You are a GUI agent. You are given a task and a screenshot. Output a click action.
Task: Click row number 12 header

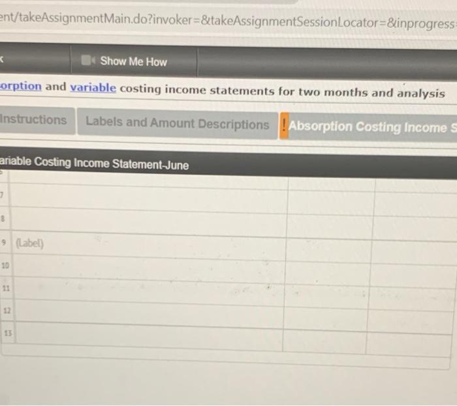[x=7, y=311]
